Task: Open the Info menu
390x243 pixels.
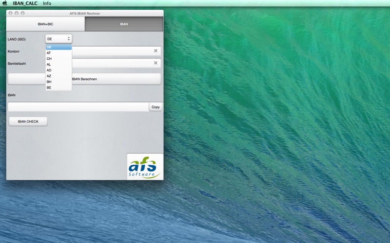Action: (47, 3)
